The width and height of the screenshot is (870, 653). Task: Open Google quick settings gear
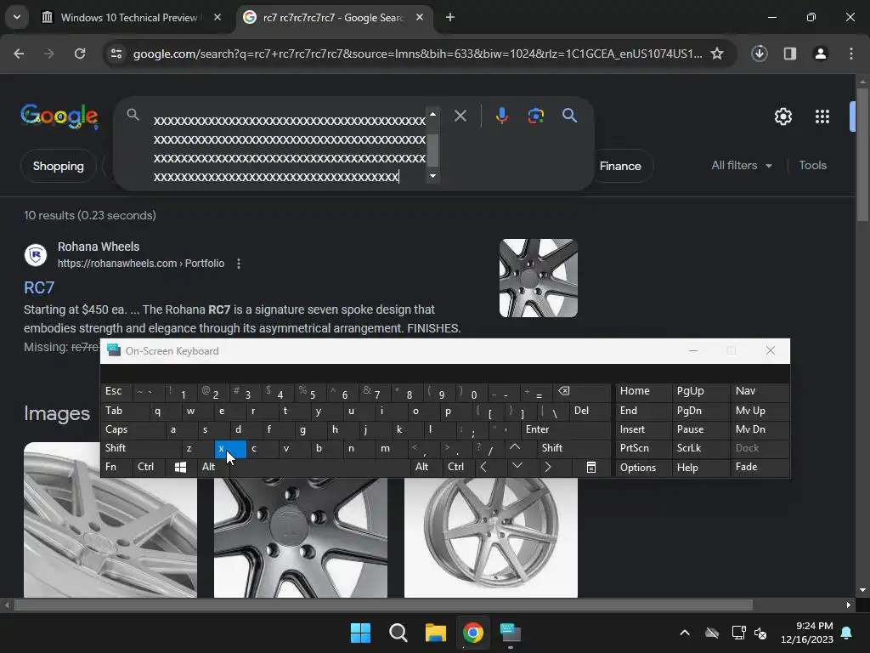pos(782,116)
